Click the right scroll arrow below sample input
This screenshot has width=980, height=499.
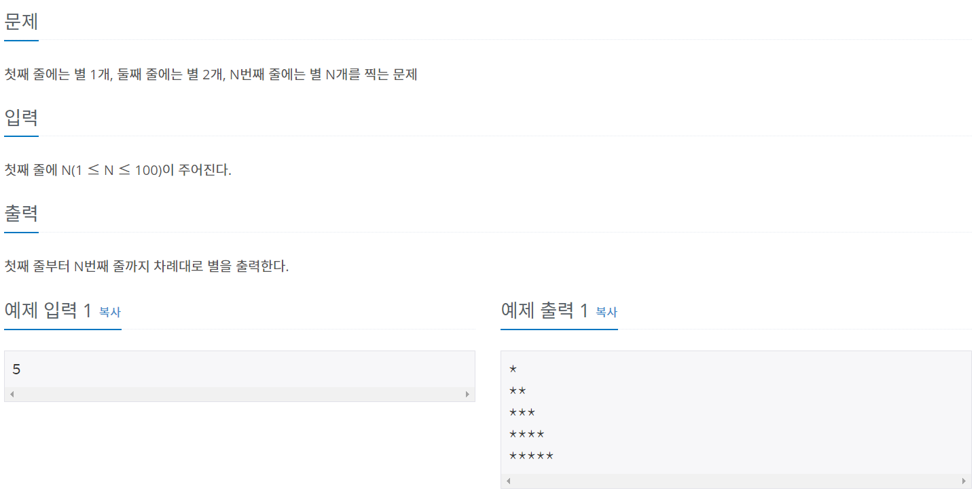pyautogui.click(x=468, y=394)
